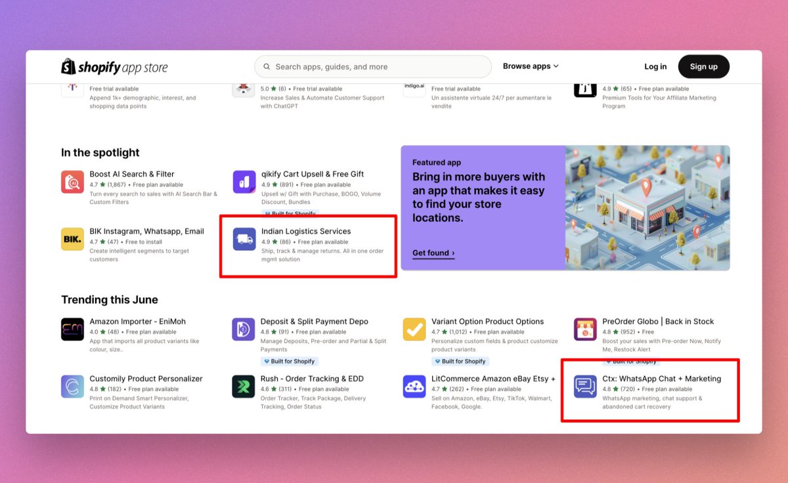The image size is (788, 483).
Task: Click the Log in link
Action: (x=655, y=67)
